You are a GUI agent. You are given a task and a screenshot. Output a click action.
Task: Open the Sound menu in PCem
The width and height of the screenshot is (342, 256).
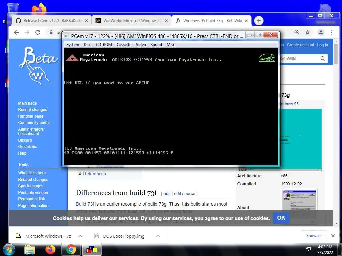(156, 45)
